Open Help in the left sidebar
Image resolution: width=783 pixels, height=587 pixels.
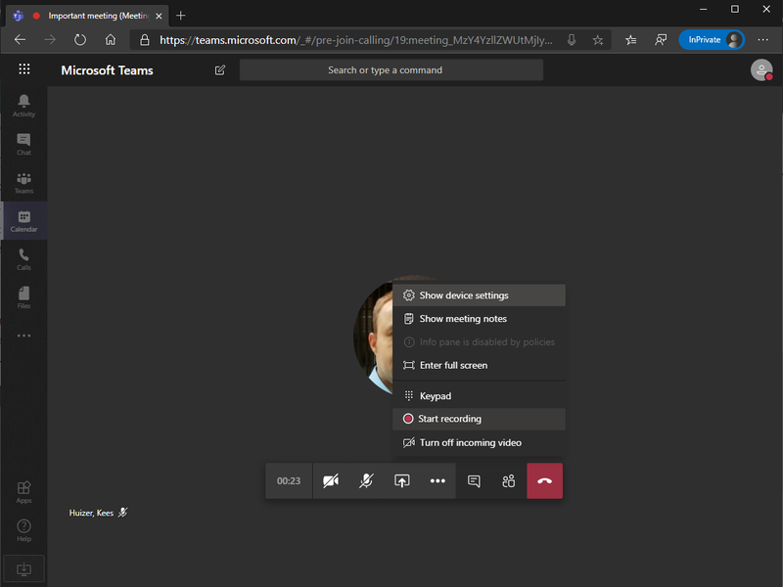23,530
